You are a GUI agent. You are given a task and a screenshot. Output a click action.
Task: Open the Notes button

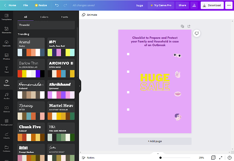click(88, 158)
